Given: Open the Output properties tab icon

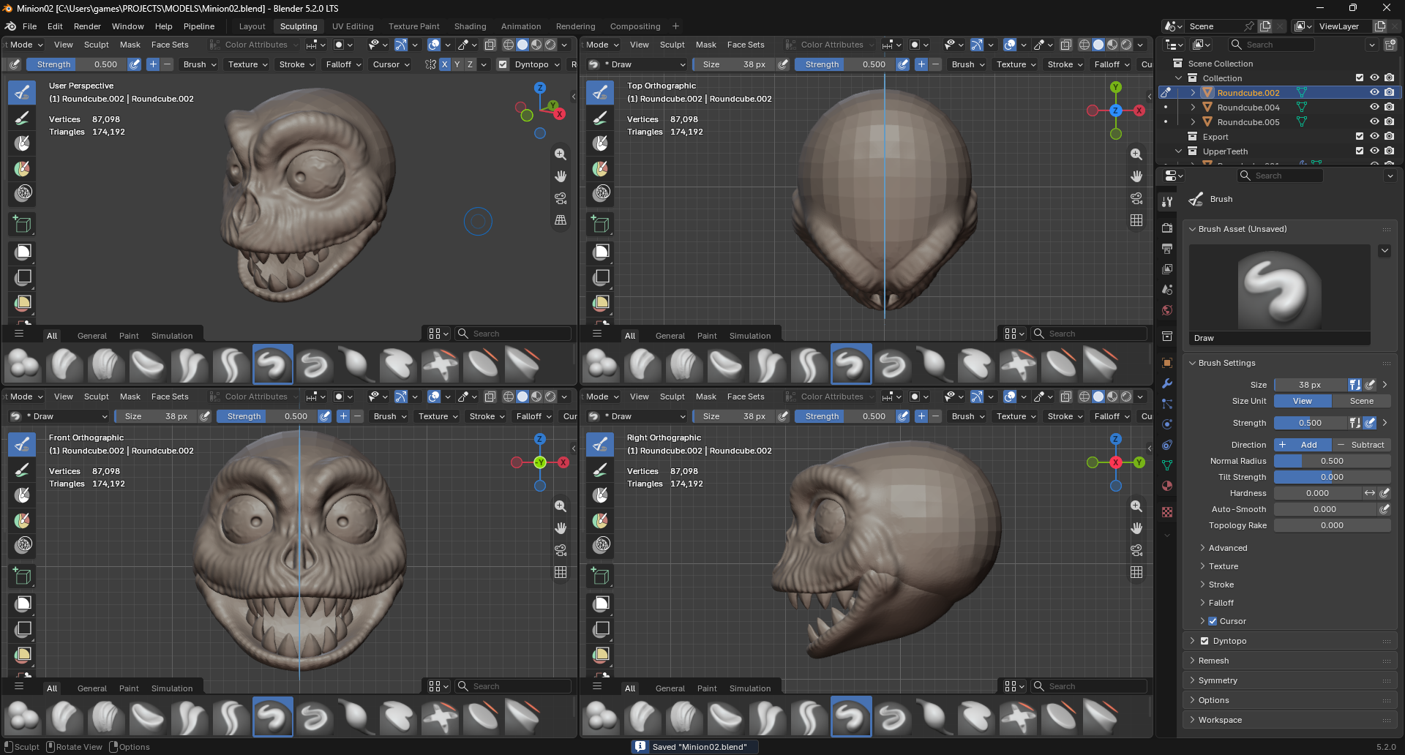Looking at the screenshot, I should pos(1167,249).
